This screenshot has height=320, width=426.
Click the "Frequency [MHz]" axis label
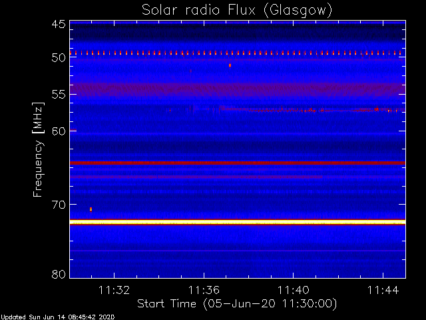pyautogui.click(x=38, y=149)
